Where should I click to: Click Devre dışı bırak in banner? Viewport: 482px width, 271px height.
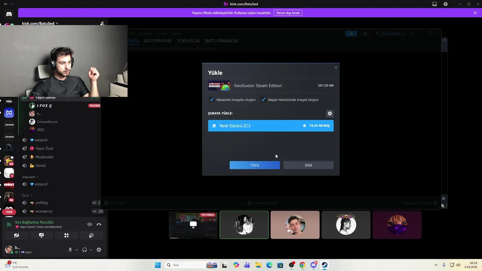[288, 13]
